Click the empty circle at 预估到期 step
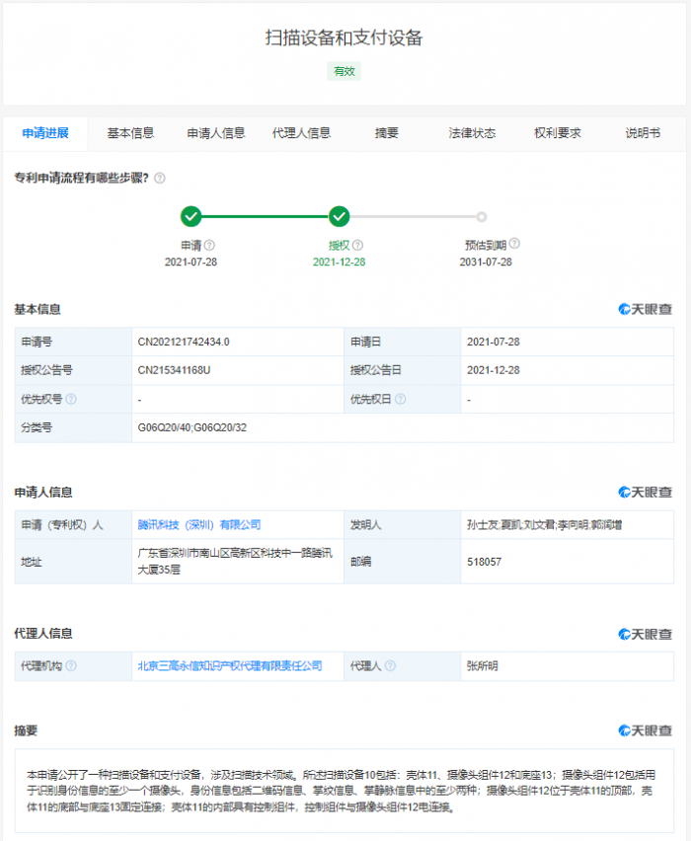 tap(482, 217)
